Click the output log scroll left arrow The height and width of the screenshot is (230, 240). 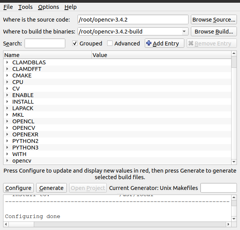(x=6, y=224)
